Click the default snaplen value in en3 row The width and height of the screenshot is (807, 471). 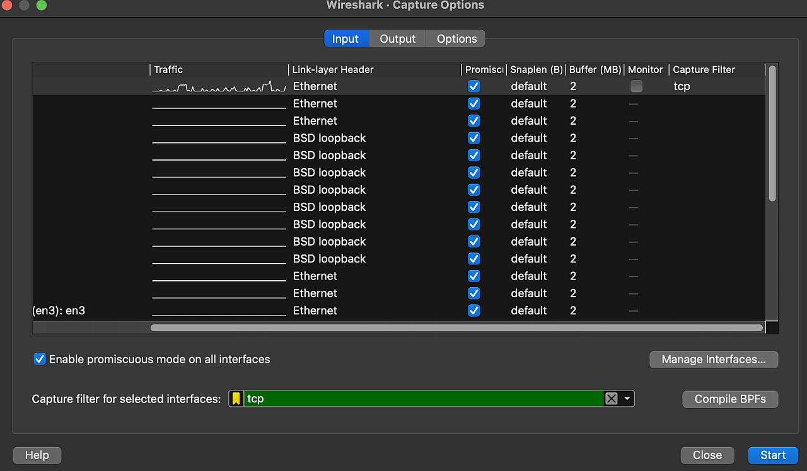tap(529, 310)
